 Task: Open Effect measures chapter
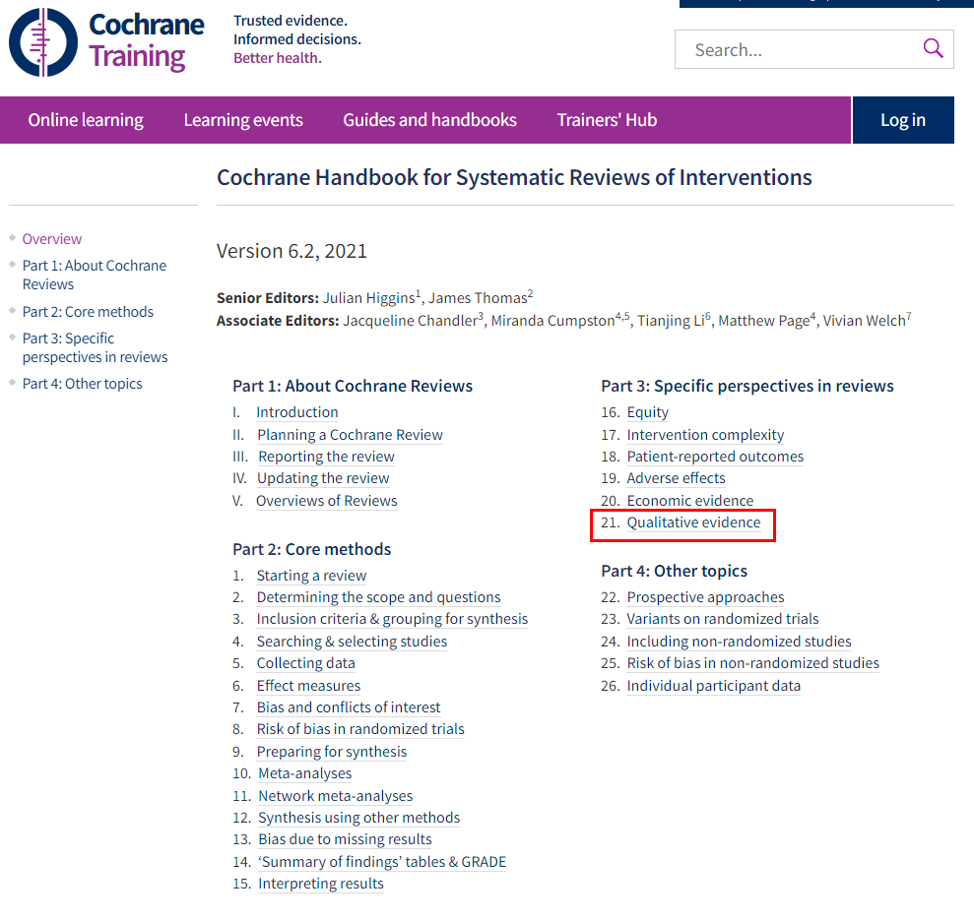tap(308, 686)
